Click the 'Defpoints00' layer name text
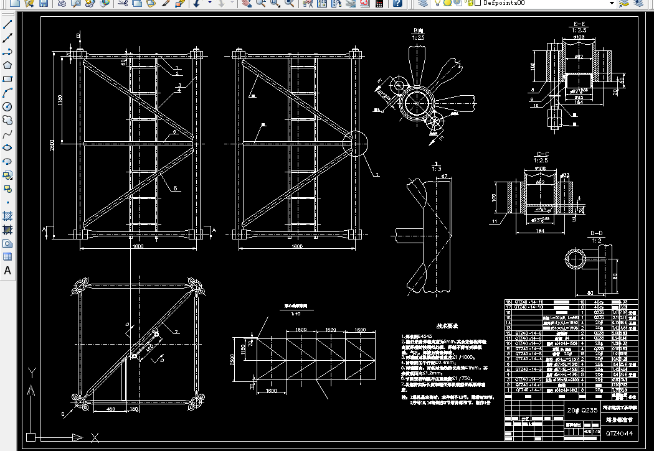 click(504, 2)
